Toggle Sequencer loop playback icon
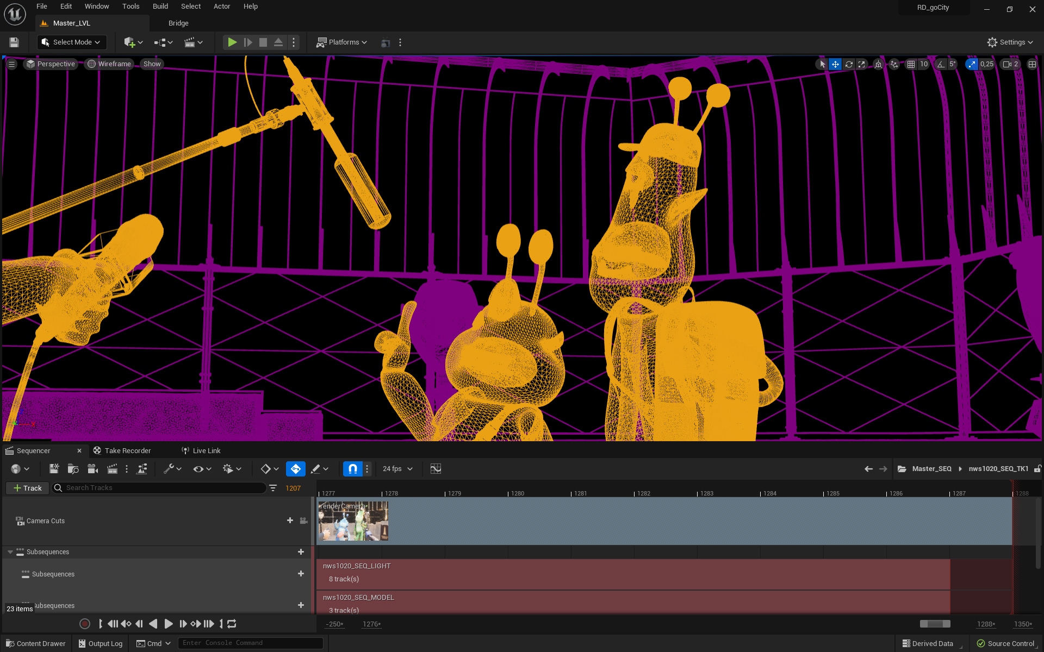Viewport: 1044px width, 652px height. pos(232,624)
